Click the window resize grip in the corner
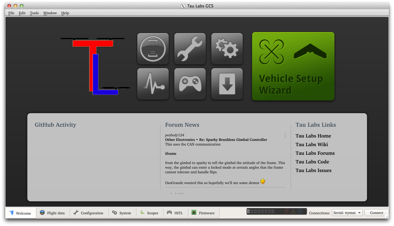Viewport: 394px width, 226px height. tap(387, 216)
